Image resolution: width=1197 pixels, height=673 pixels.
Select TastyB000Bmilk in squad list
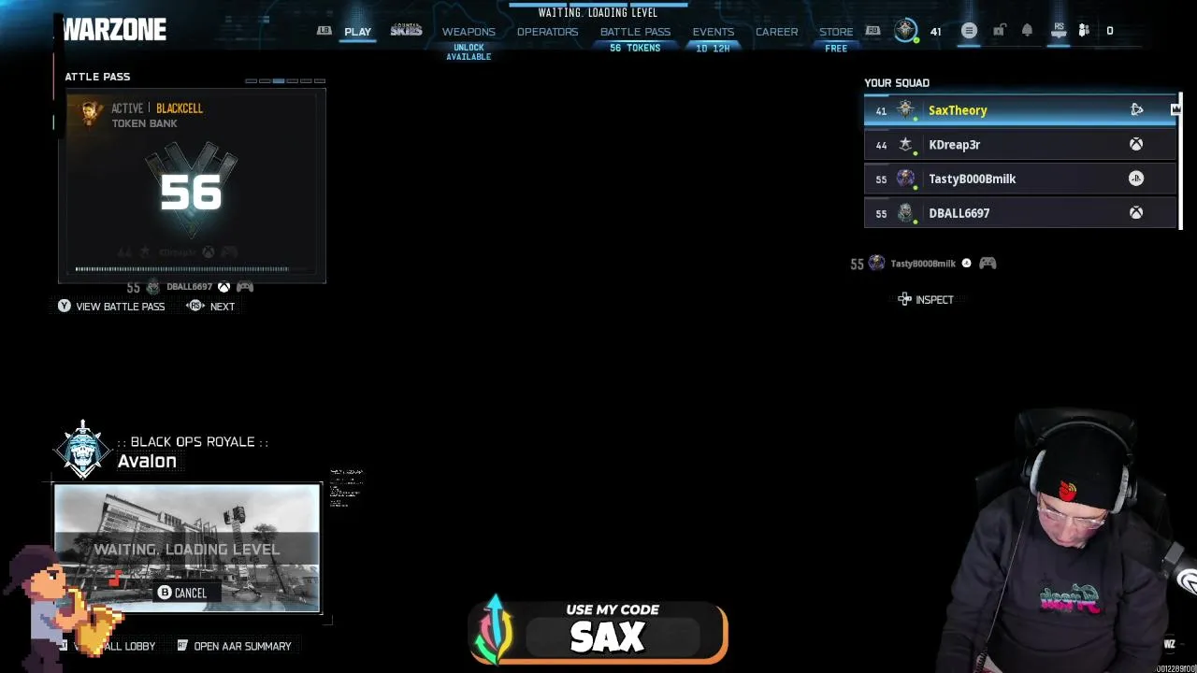point(1020,179)
